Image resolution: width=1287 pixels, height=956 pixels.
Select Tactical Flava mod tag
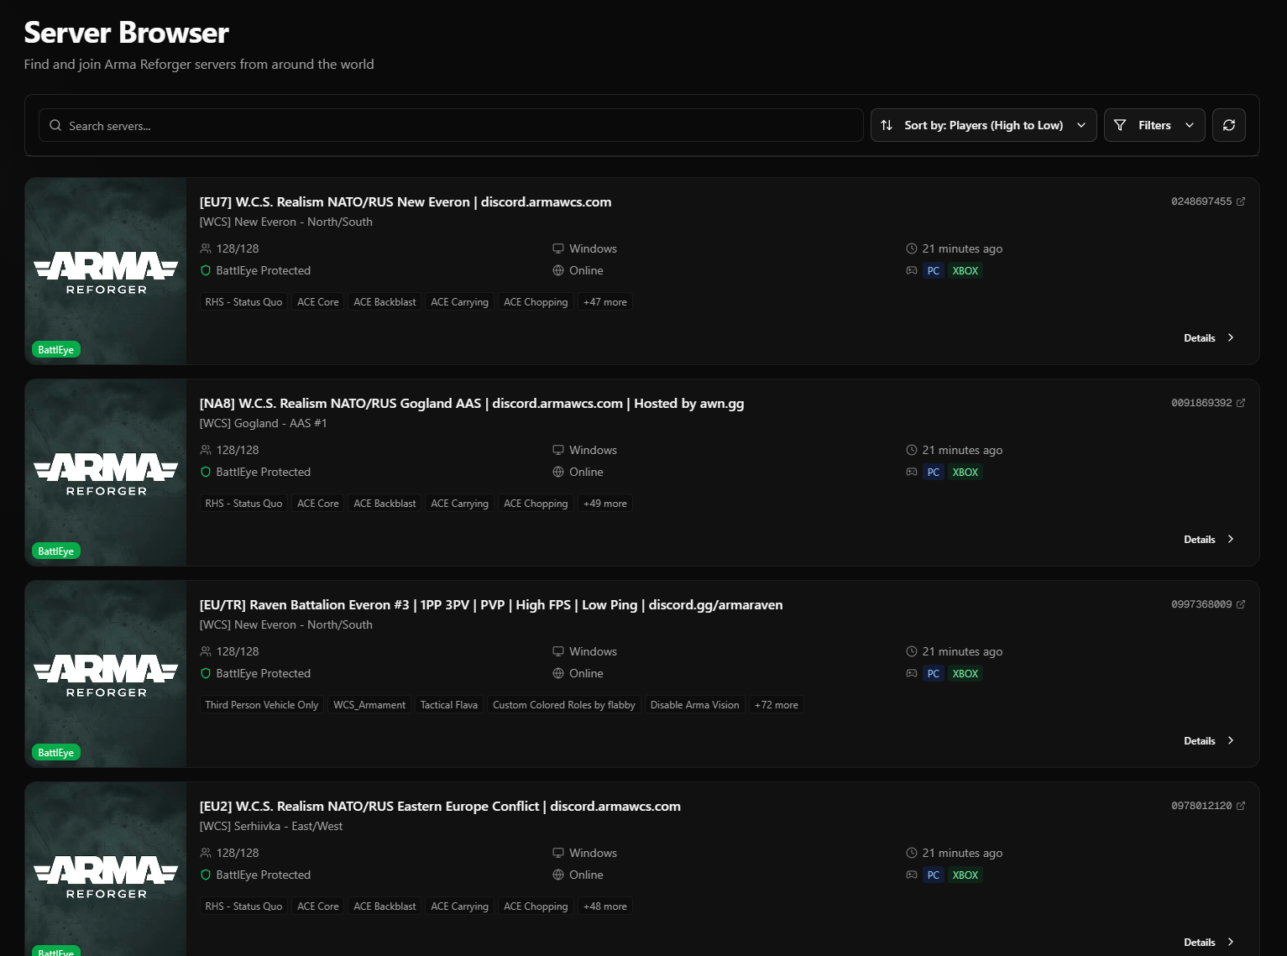coord(449,705)
